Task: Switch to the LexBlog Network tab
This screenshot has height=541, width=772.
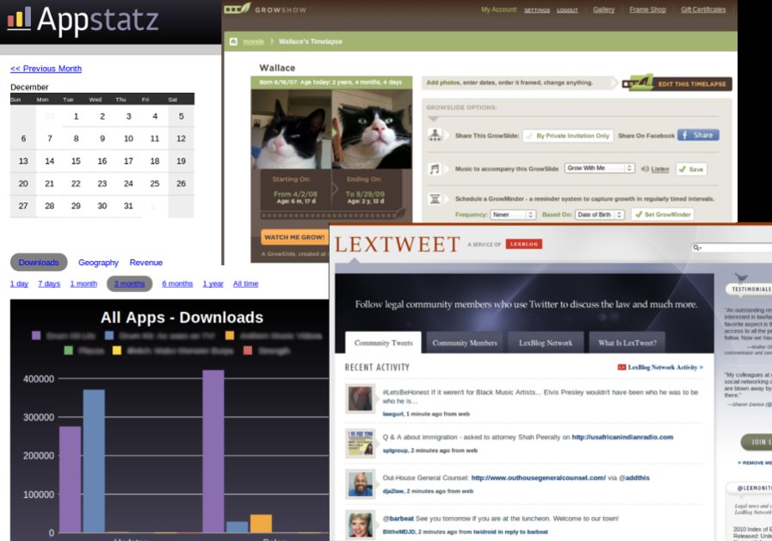Action: pos(546,343)
